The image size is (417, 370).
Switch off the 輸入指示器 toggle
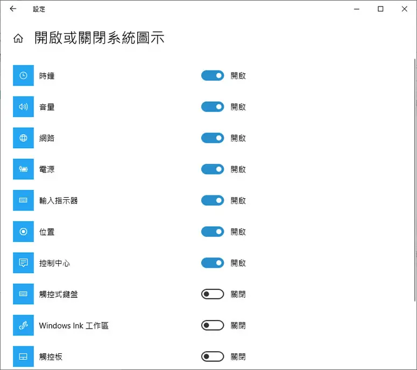[x=213, y=200]
